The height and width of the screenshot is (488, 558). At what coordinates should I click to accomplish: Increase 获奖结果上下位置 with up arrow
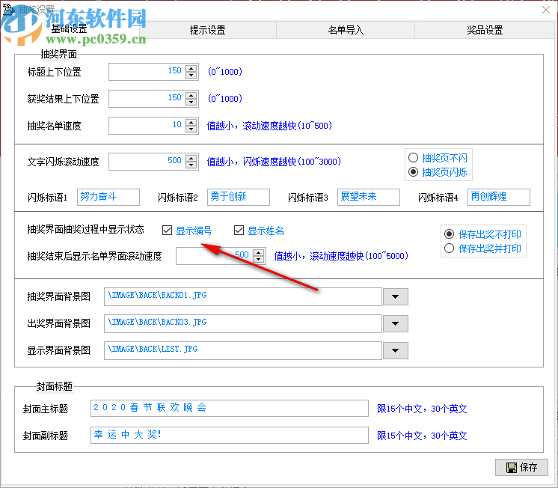(x=191, y=95)
